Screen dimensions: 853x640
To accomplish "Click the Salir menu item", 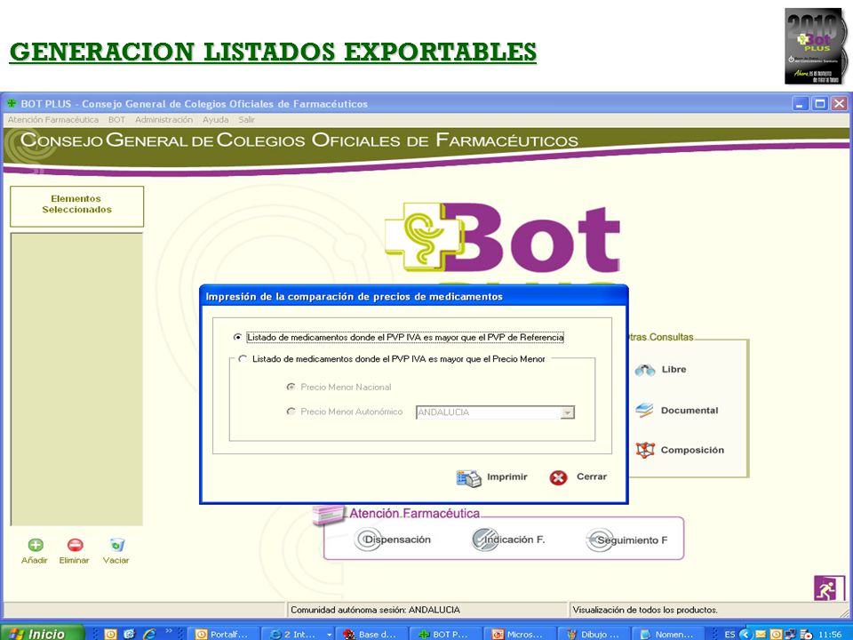I will click(x=246, y=120).
